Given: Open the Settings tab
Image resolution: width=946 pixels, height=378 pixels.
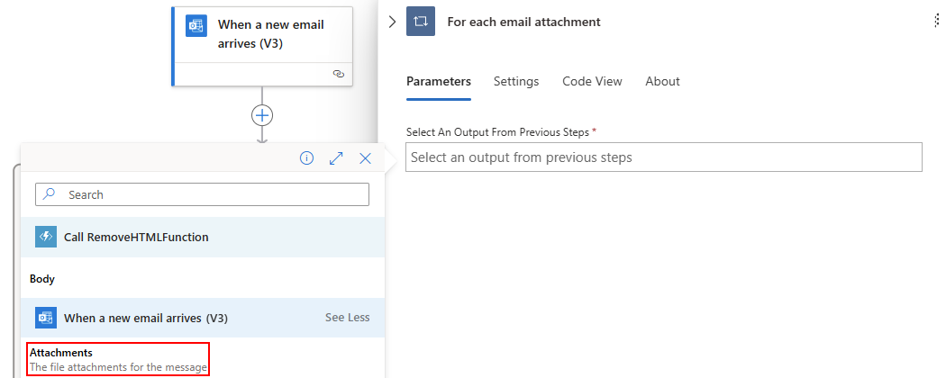Looking at the screenshot, I should click(516, 81).
